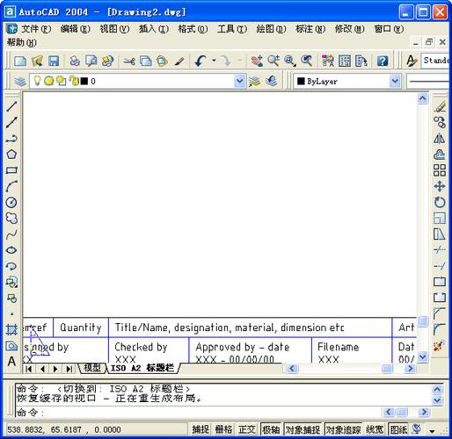Viewport: 452px width, 439px height.
Task: Open the 文件(F) menu
Action: click(36, 29)
